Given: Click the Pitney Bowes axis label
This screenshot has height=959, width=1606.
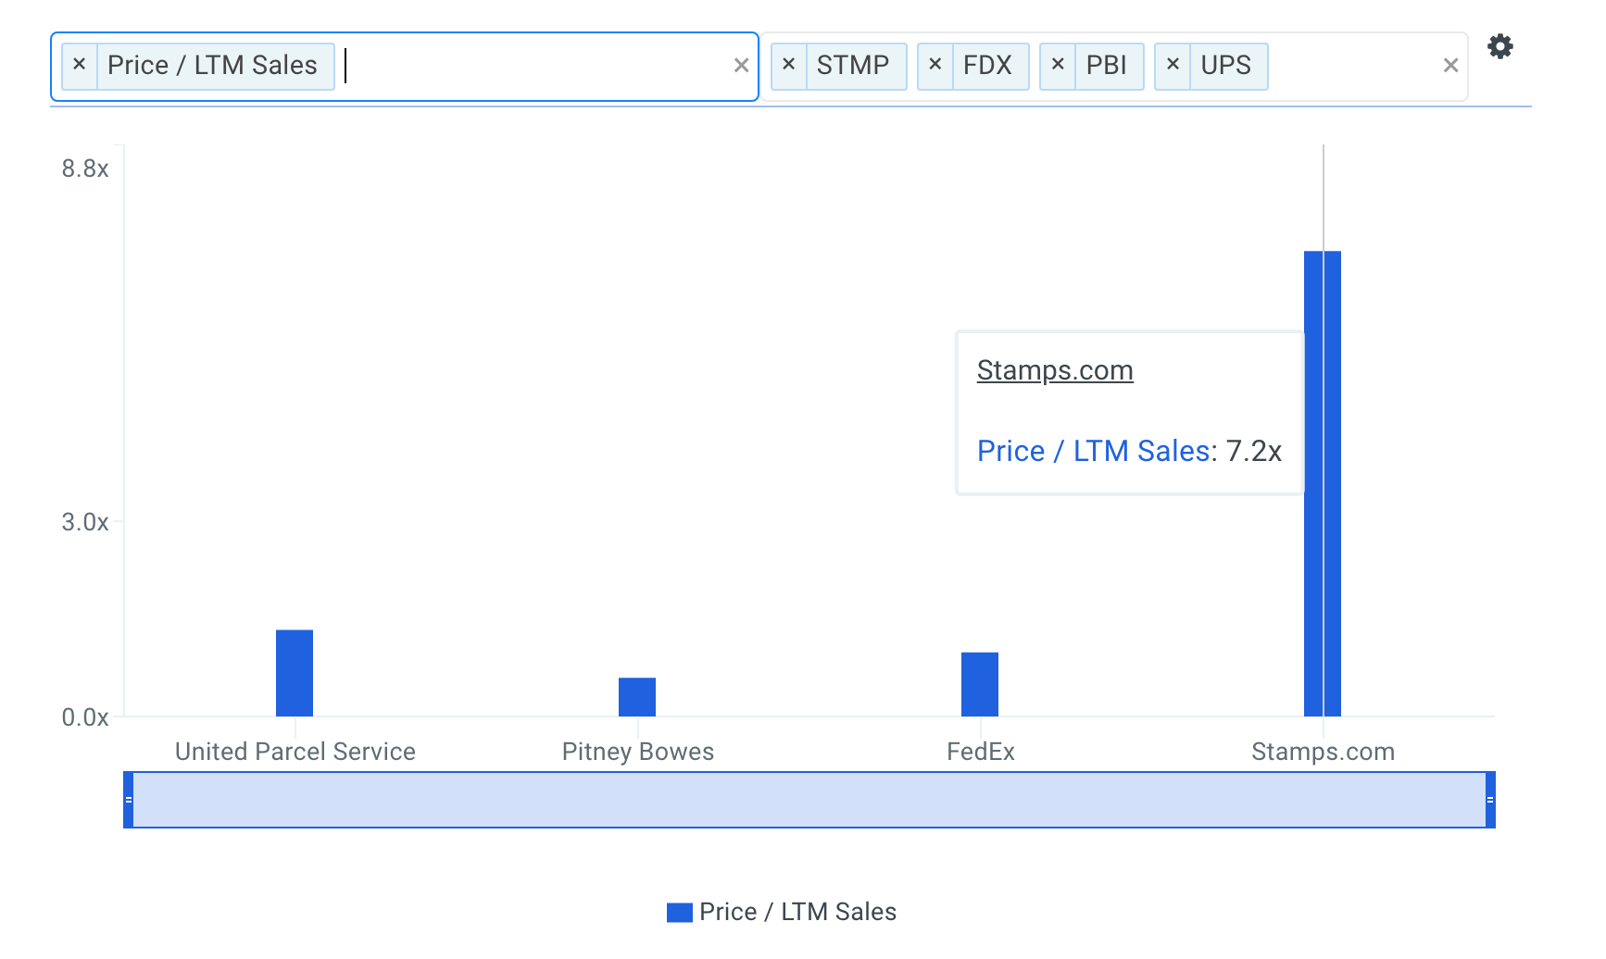Looking at the screenshot, I should pyautogui.click(x=638, y=752).
